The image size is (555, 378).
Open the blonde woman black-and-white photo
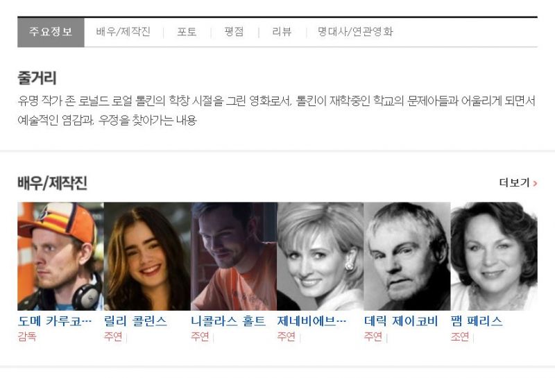coord(321,256)
